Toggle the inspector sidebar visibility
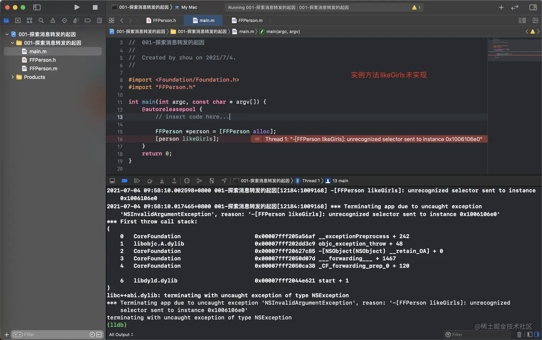 [x=533, y=7]
